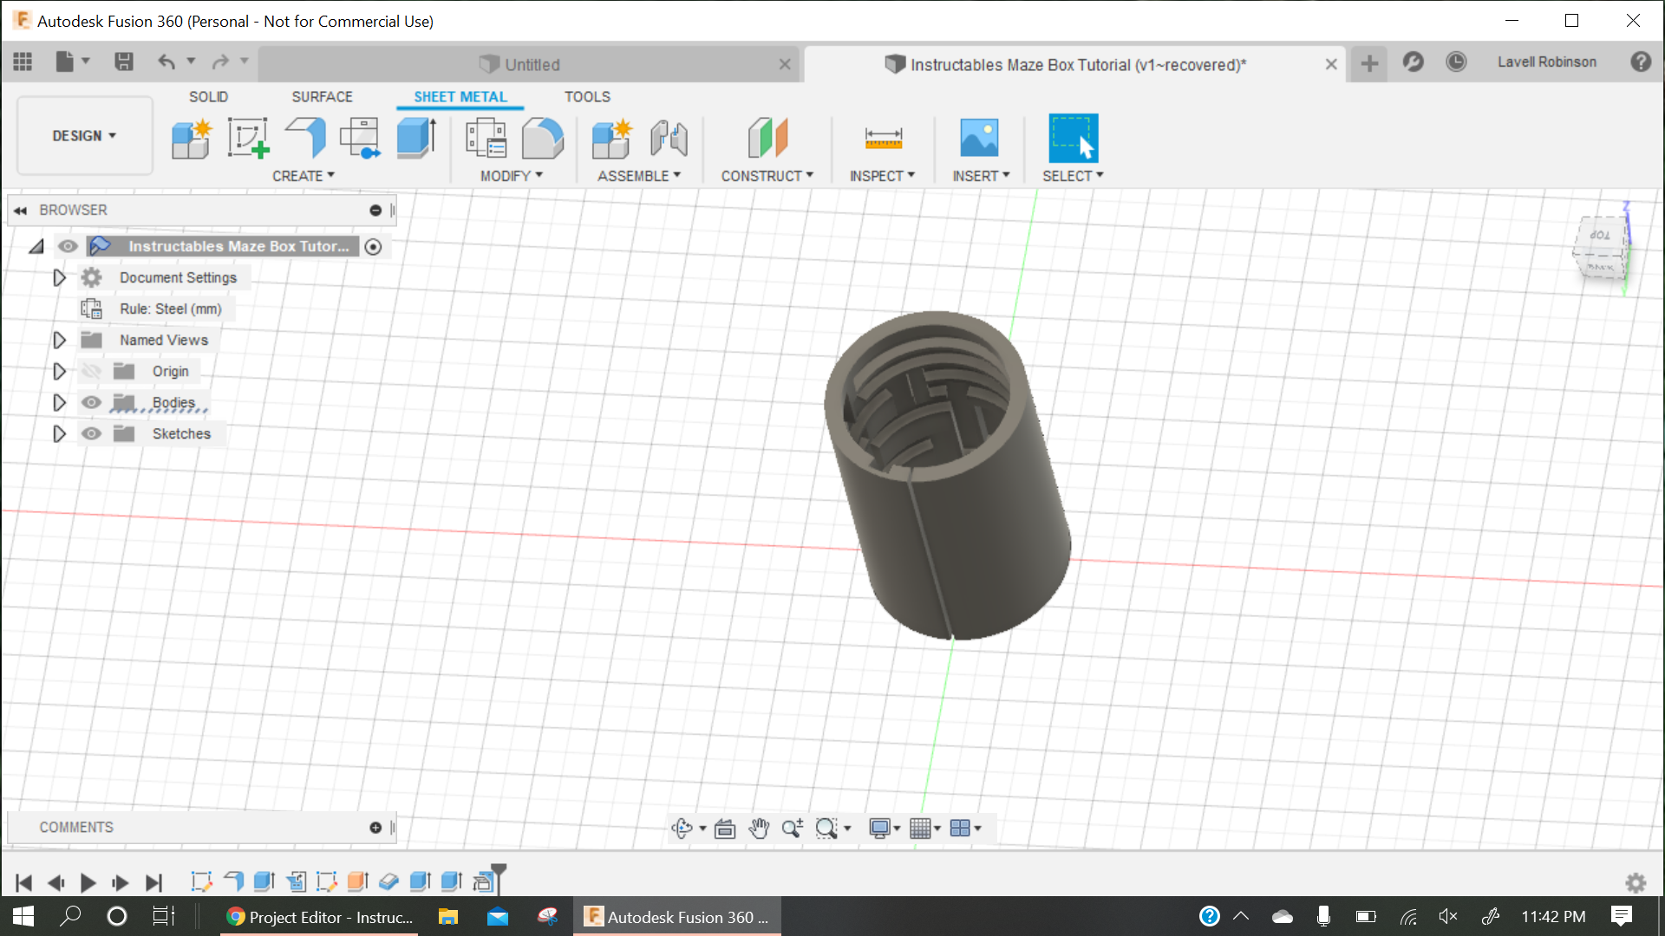Image resolution: width=1665 pixels, height=936 pixels.
Task: Expand the Sketches node
Action: [x=59, y=433]
